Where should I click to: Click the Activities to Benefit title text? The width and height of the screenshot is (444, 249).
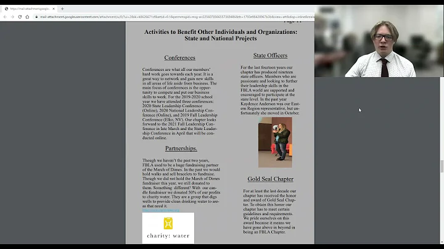pyautogui.click(x=221, y=32)
